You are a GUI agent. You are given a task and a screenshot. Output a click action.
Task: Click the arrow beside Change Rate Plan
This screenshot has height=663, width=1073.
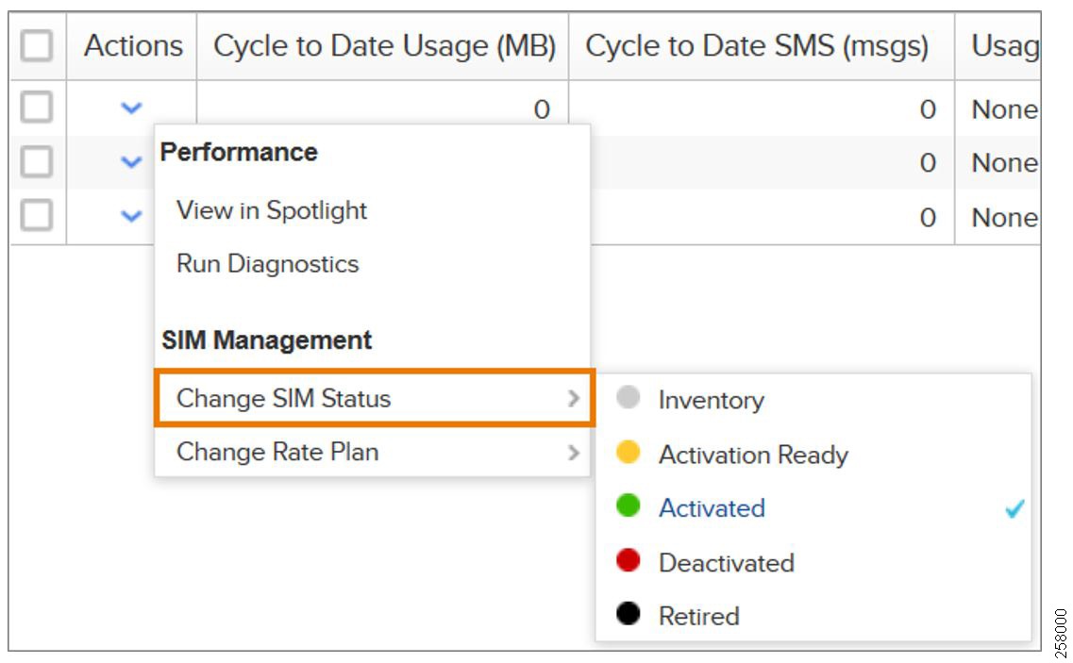tap(574, 453)
